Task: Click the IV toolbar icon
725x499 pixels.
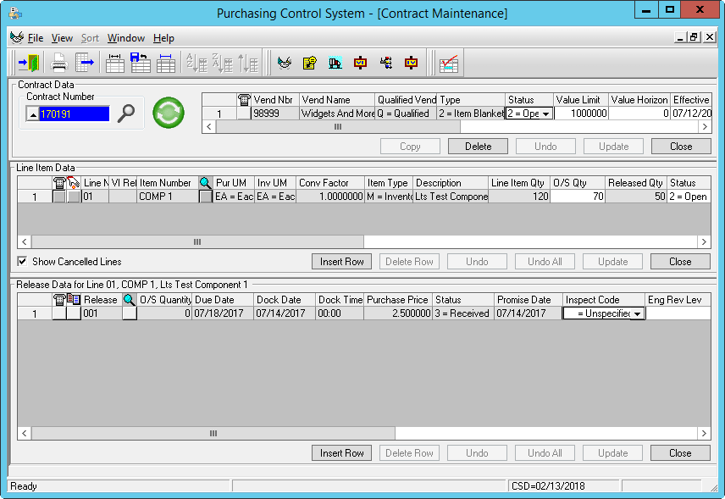Action: coord(411,63)
